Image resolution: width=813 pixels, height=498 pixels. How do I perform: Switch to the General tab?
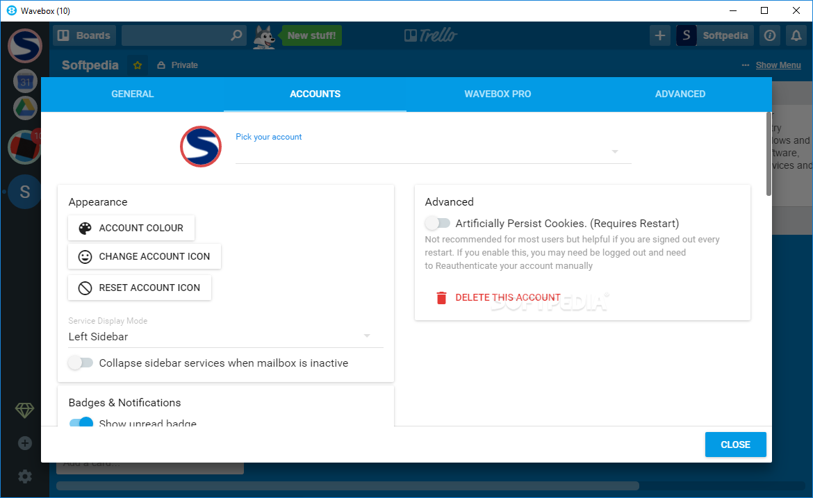pyautogui.click(x=133, y=94)
